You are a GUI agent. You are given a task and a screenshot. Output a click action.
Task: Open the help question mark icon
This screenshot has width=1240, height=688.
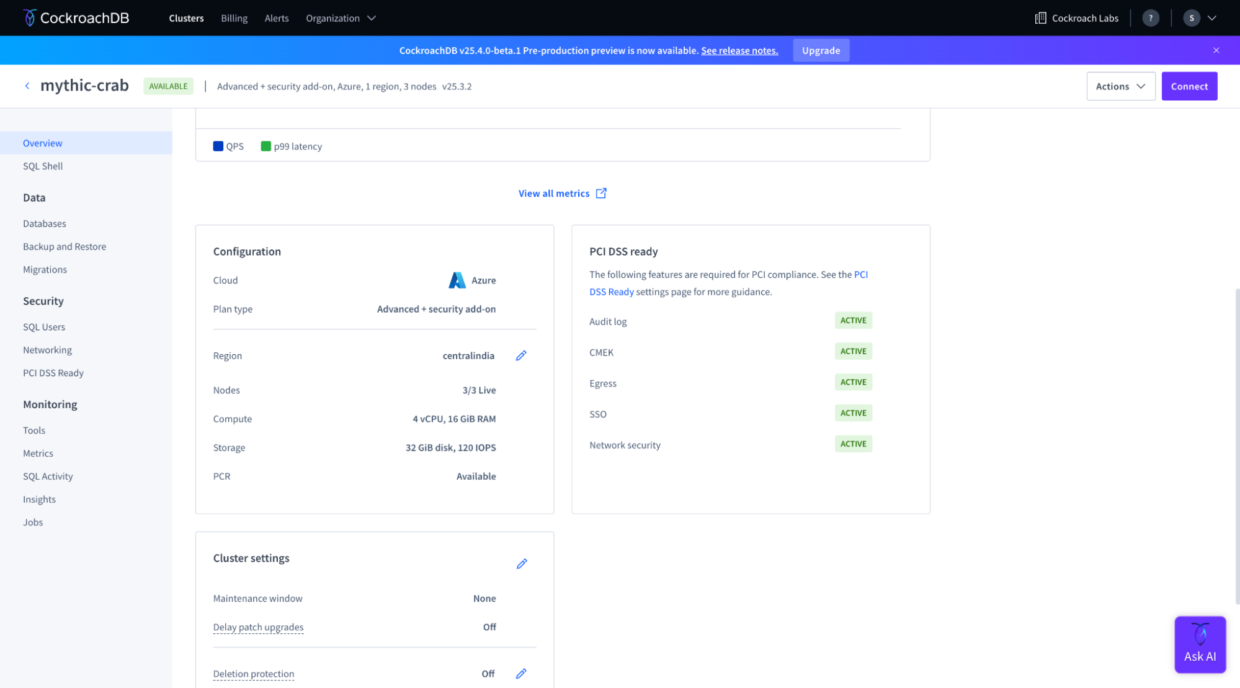pyautogui.click(x=1150, y=18)
